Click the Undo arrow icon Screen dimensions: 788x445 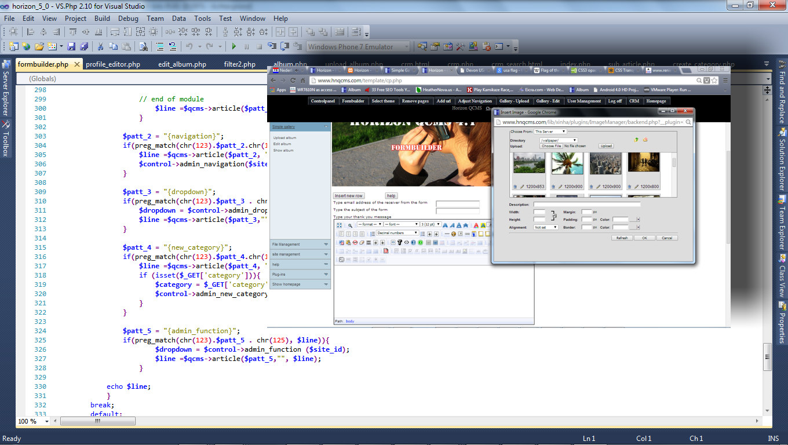(189, 47)
